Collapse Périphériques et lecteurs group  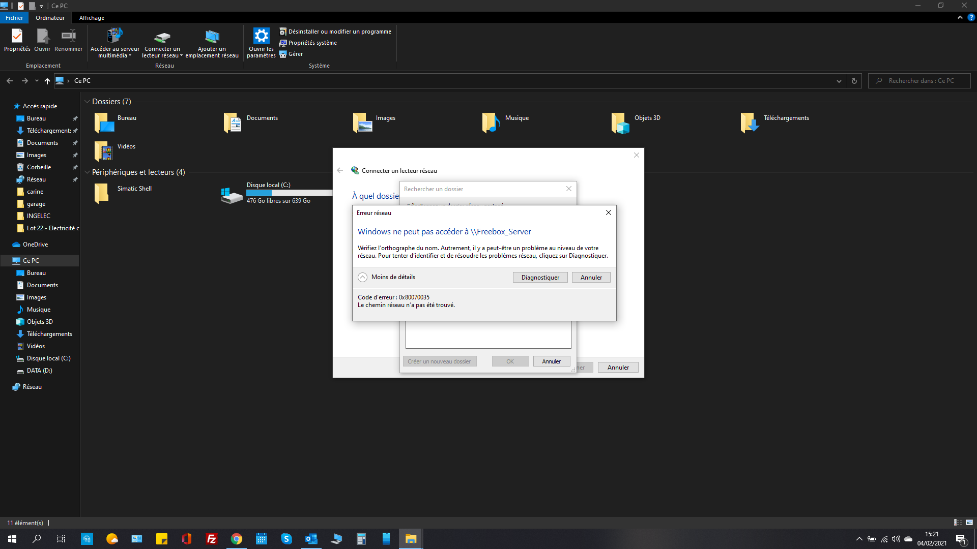[87, 172]
